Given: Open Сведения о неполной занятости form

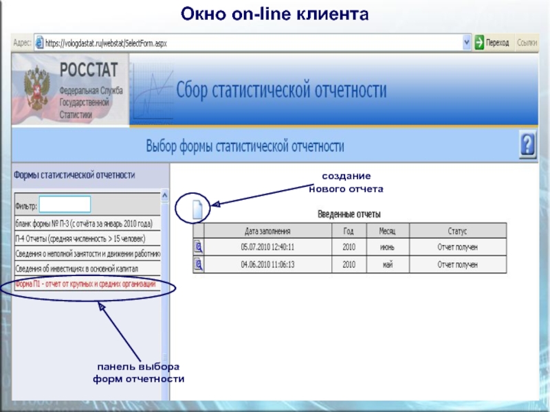Looking at the screenshot, I should [86, 253].
